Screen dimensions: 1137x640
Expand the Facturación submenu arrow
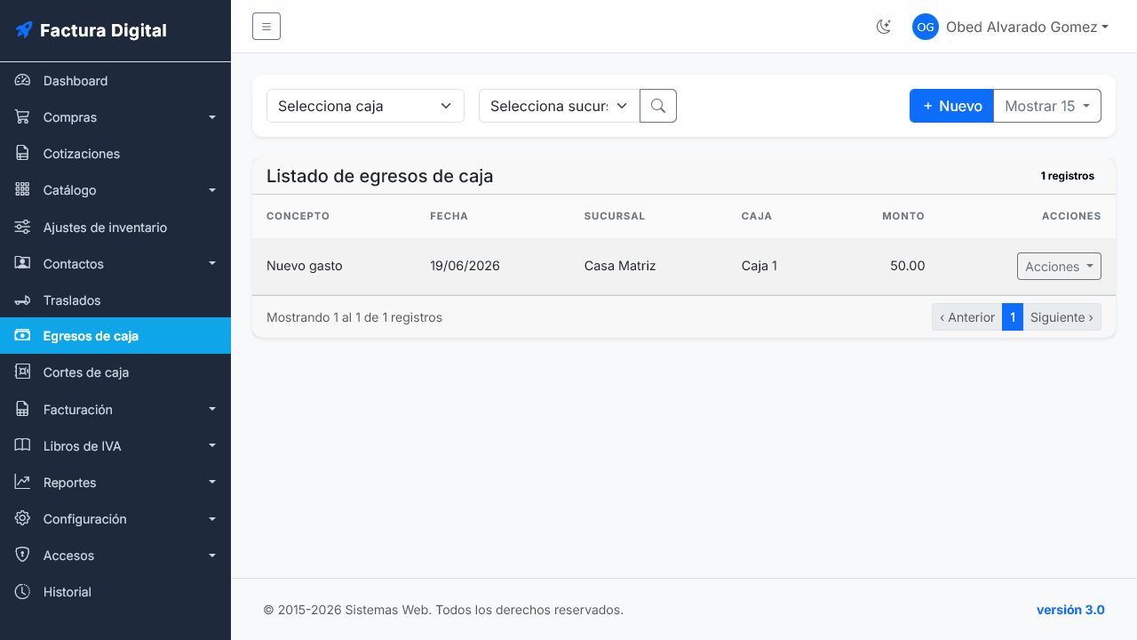(x=212, y=410)
